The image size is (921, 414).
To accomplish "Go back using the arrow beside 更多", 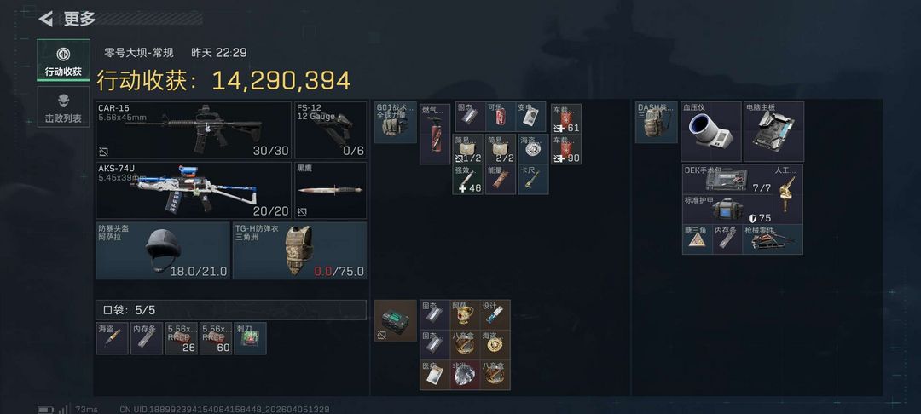I will click(46, 19).
